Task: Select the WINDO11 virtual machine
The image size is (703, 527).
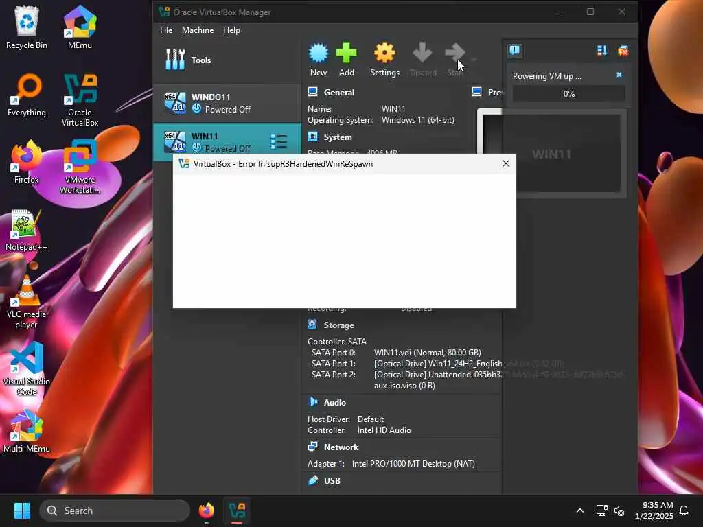Action: point(227,103)
